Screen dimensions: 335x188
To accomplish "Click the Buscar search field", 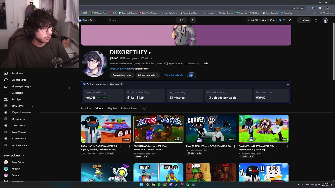I will pos(142,20).
